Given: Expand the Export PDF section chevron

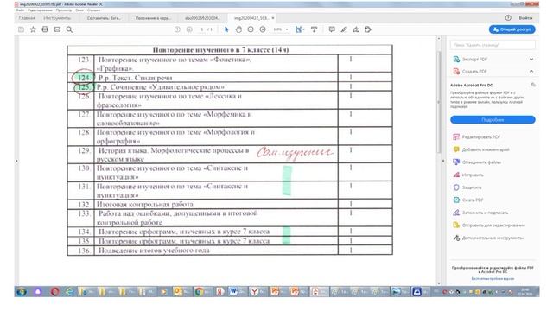Looking at the screenshot, I should tap(531, 60).
